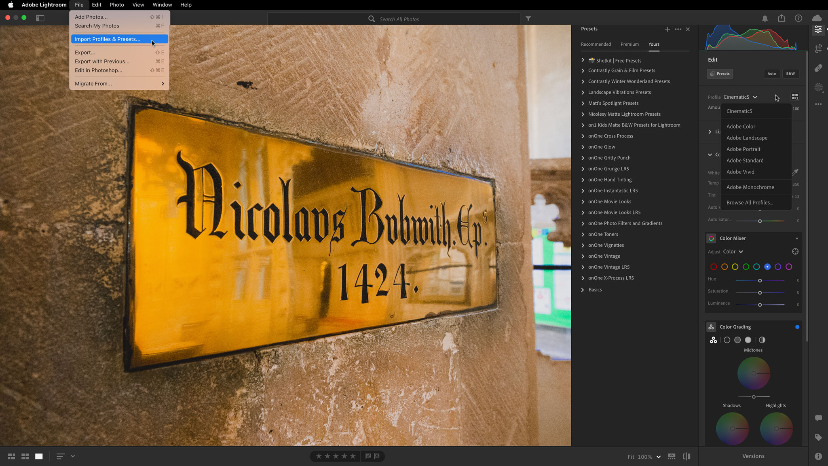This screenshot has height=466, width=828.
Task: Open the Keywords tag icon
Action: pyautogui.click(x=818, y=437)
